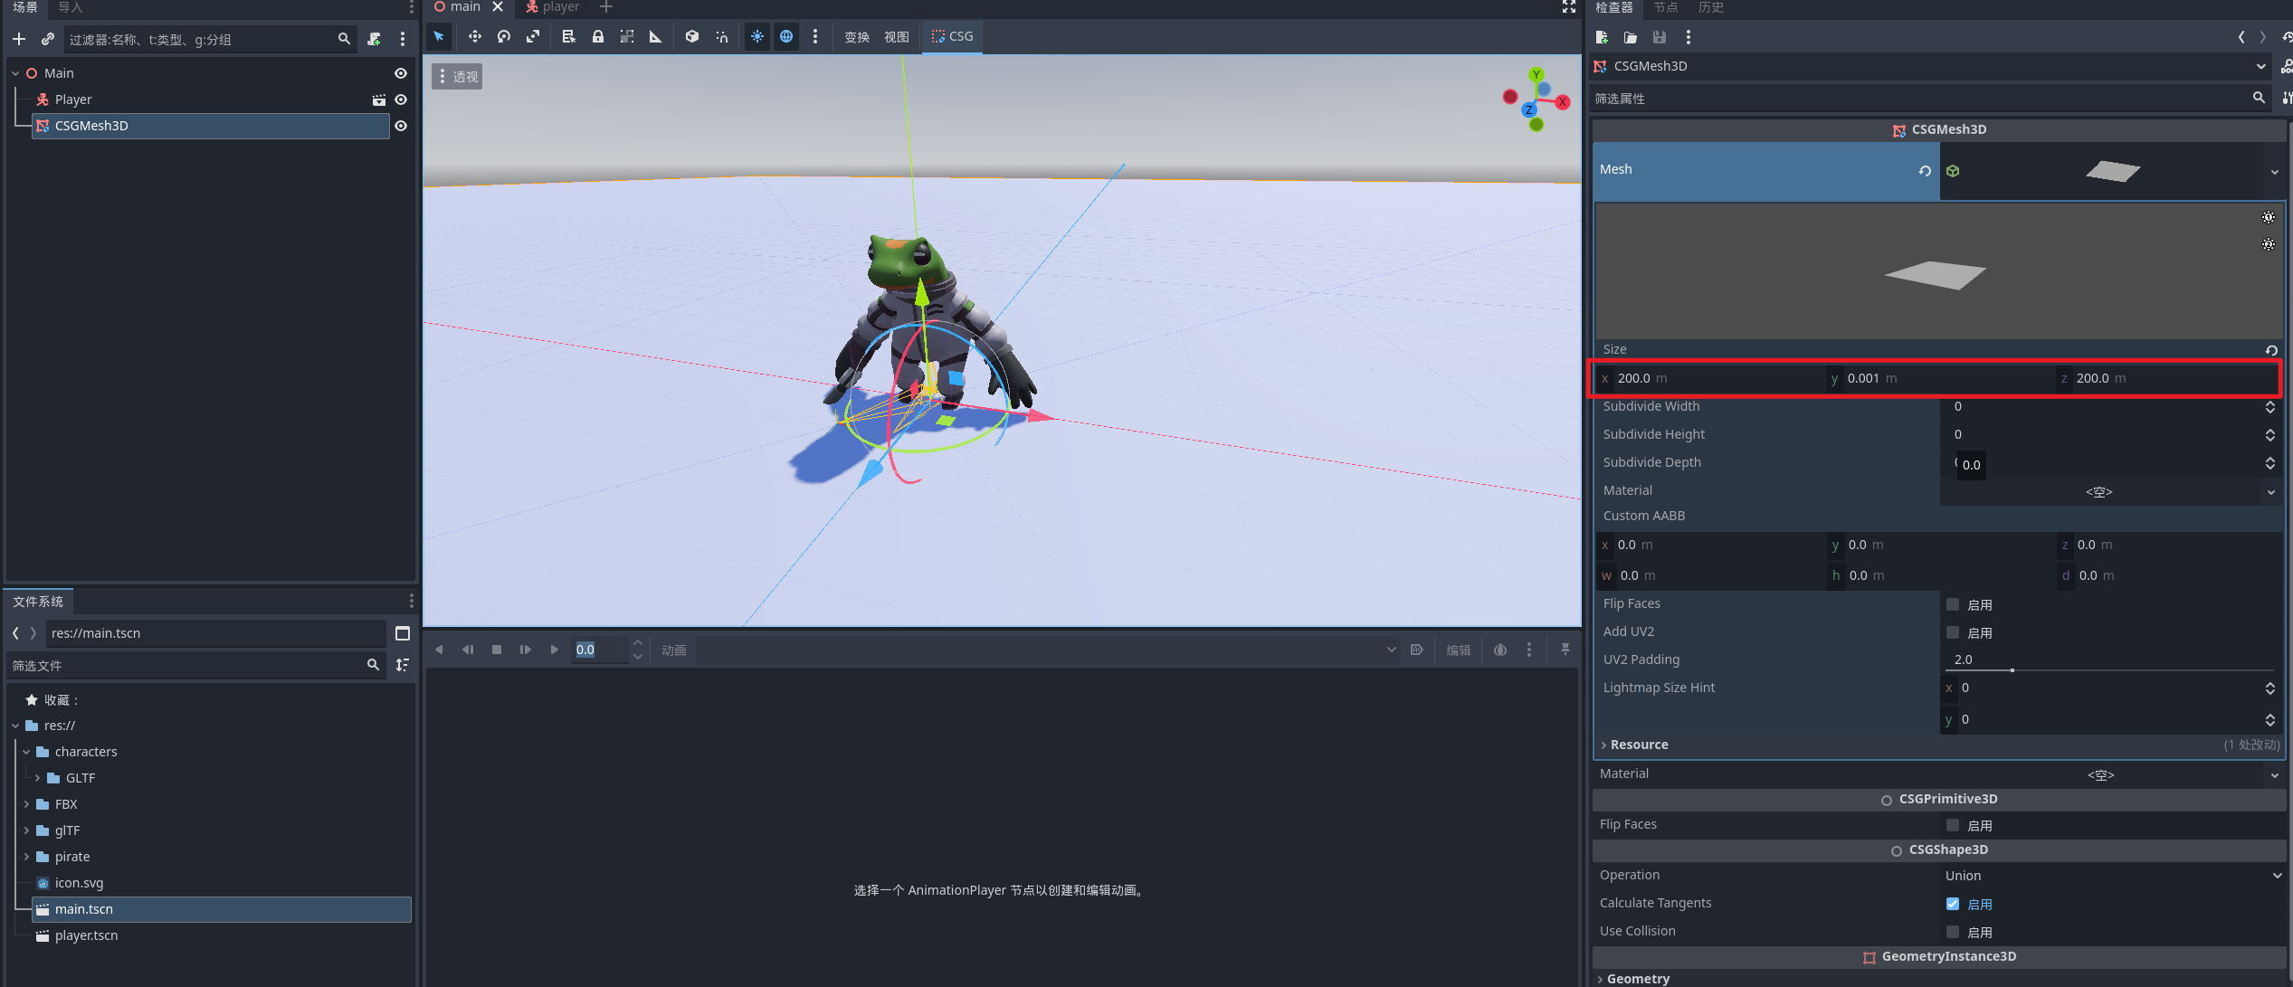
Task: Toggle preview sunlight icon in toolbar
Action: (x=757, y=37)
